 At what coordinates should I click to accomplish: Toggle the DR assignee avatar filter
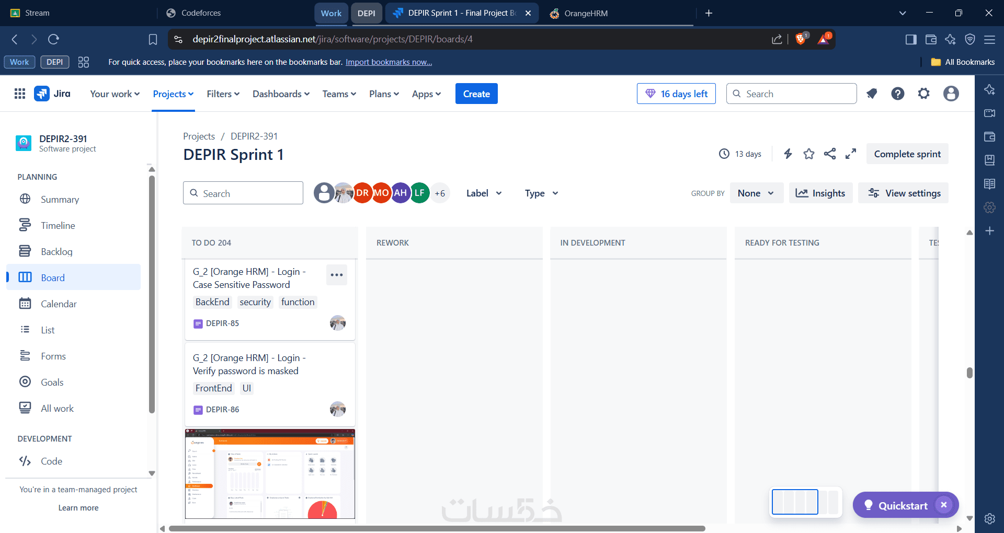coord(362,193)
